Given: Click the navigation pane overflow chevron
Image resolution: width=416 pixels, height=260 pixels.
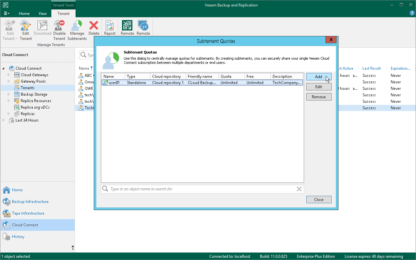Looking at the screenshot, I should coord(72,248).
